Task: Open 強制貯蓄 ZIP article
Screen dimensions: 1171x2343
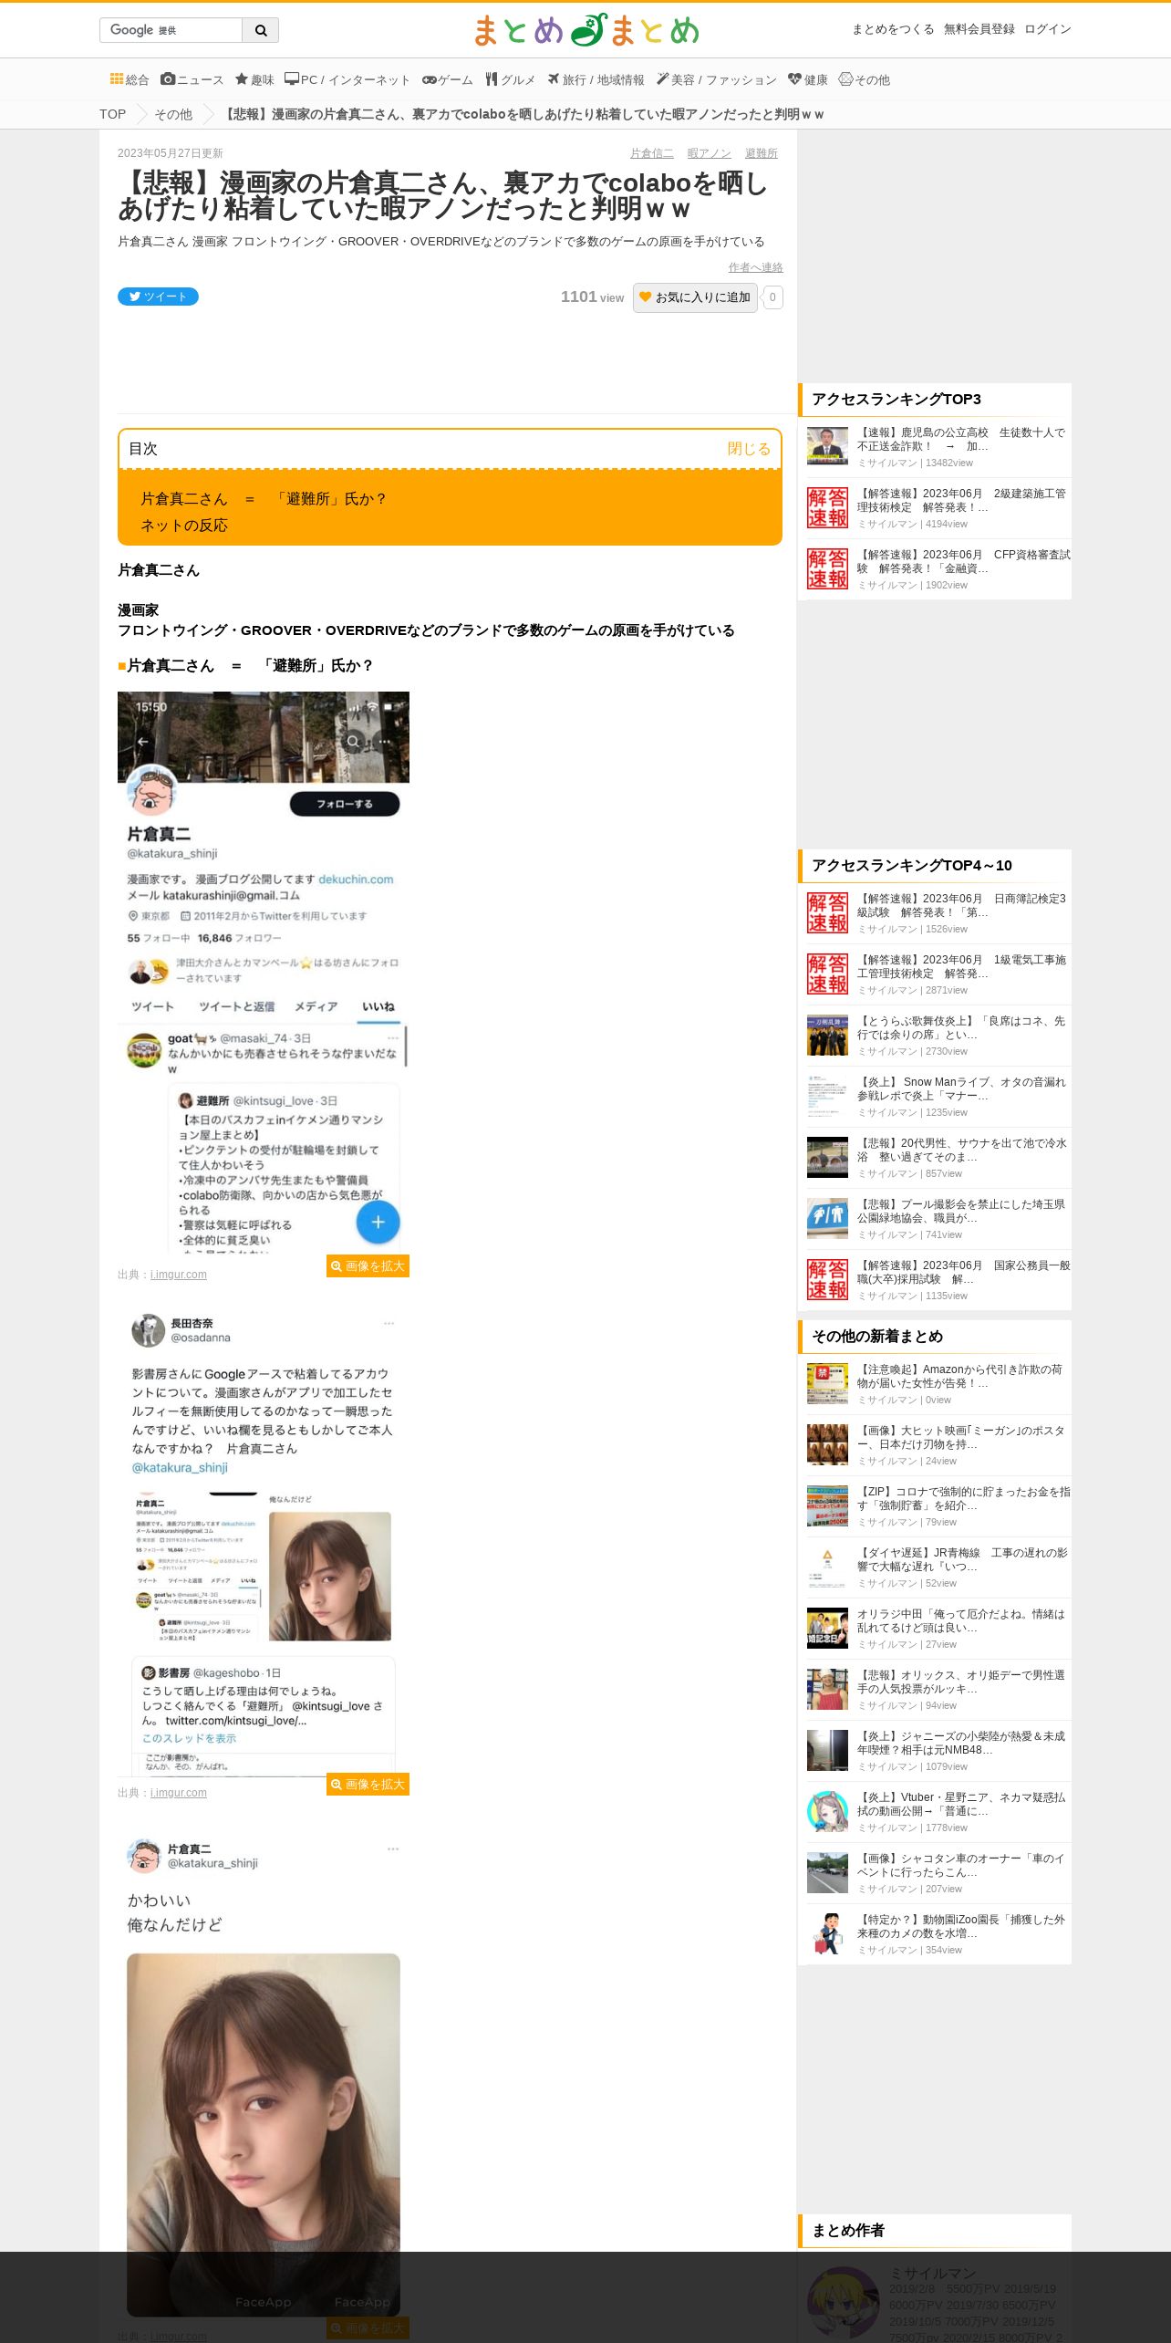Action: pyautogui.click(x=963, y=1498)
